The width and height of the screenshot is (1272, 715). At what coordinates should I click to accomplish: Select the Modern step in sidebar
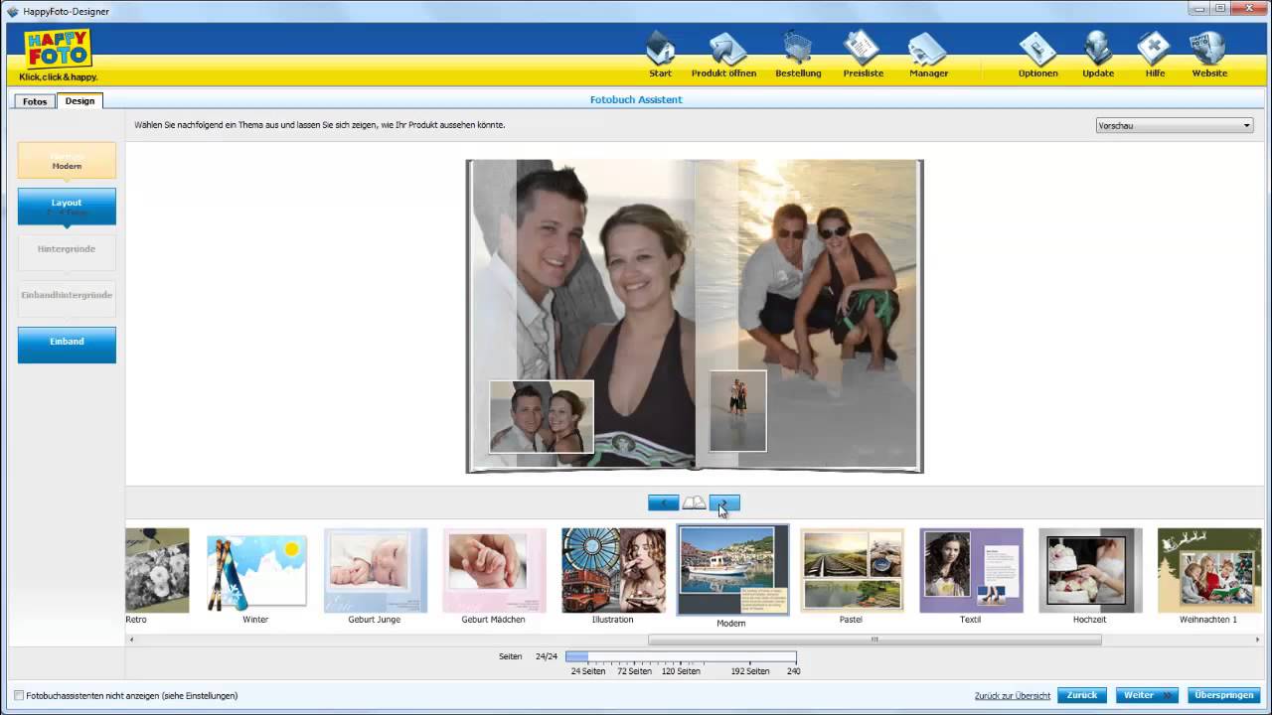pos(67,161)
